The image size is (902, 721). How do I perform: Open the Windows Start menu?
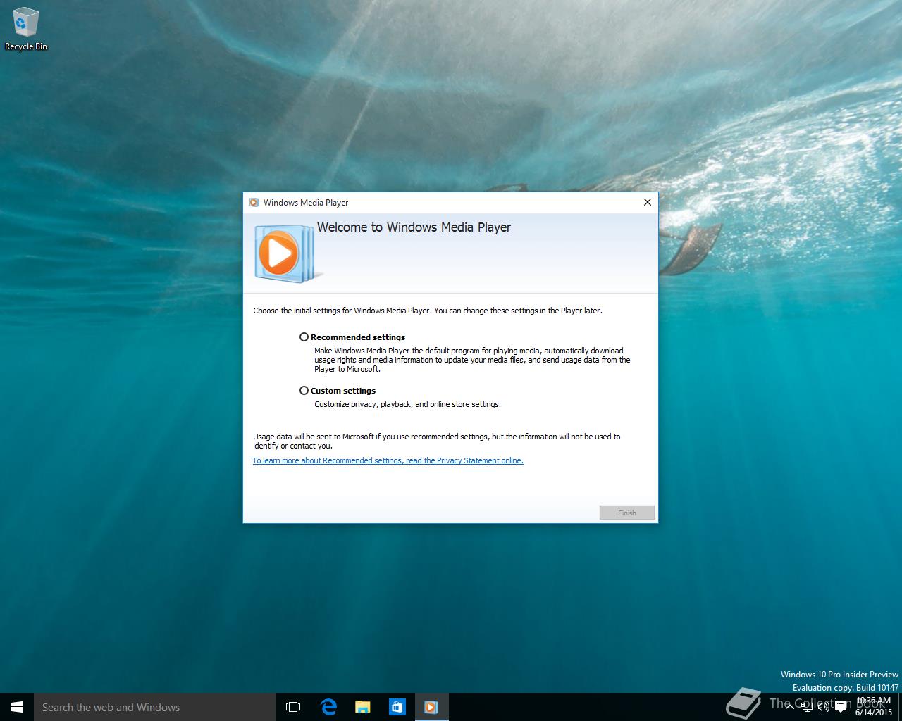pyautogui.click(x=17, y=707)
